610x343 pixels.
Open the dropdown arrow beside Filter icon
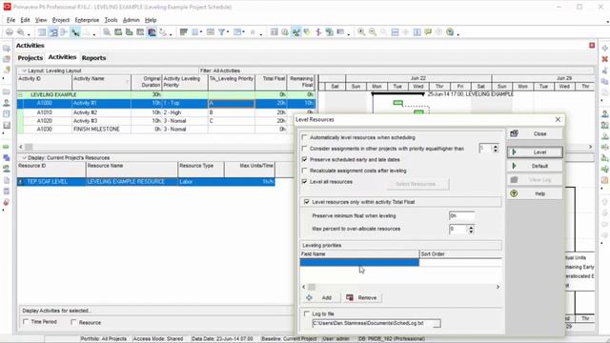click(228, 32)
